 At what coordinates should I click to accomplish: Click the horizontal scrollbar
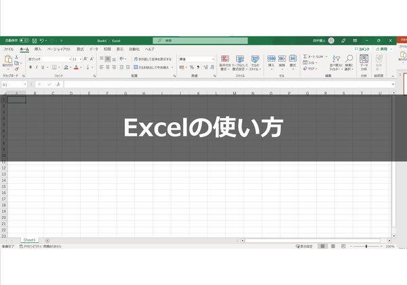[x=313, y=241]
